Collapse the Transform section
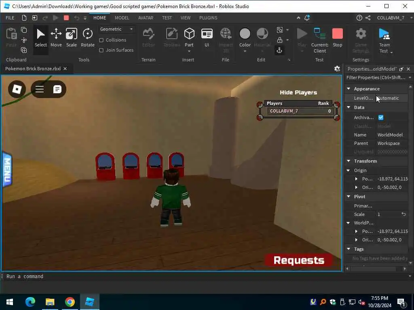This screenshot has height=310, width=414. click(x=349, y=161)
